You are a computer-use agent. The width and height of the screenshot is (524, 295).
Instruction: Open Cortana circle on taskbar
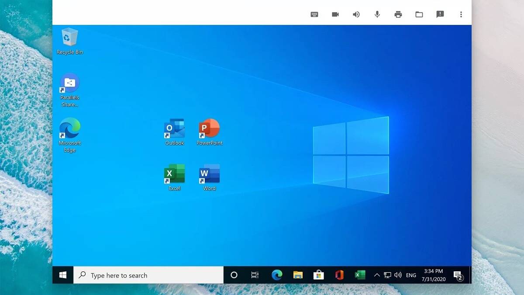click(234, 275)
